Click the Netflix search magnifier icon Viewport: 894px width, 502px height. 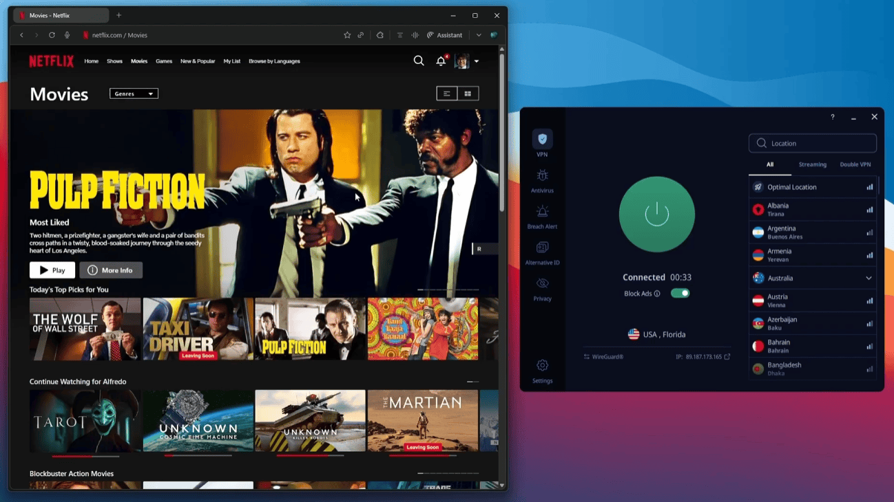point(419,61)
